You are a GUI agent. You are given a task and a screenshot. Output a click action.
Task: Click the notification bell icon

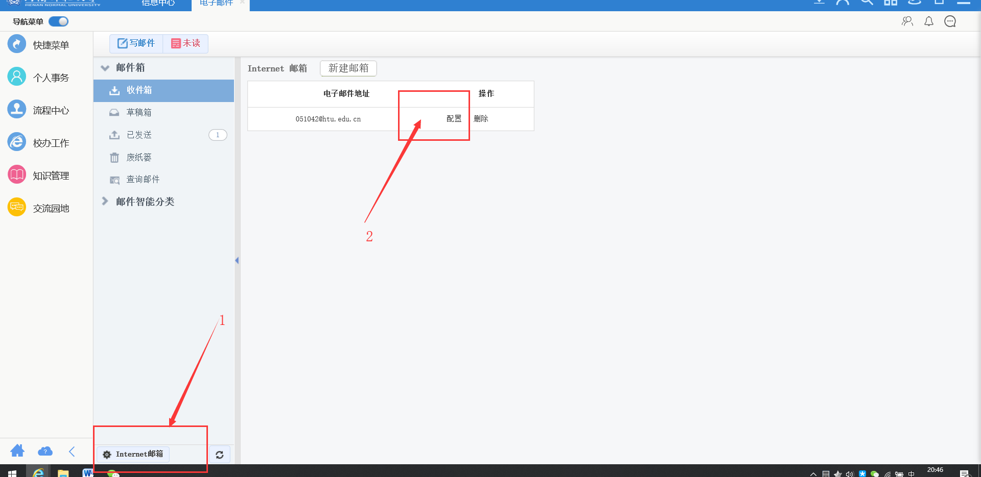tap(929, 21)
